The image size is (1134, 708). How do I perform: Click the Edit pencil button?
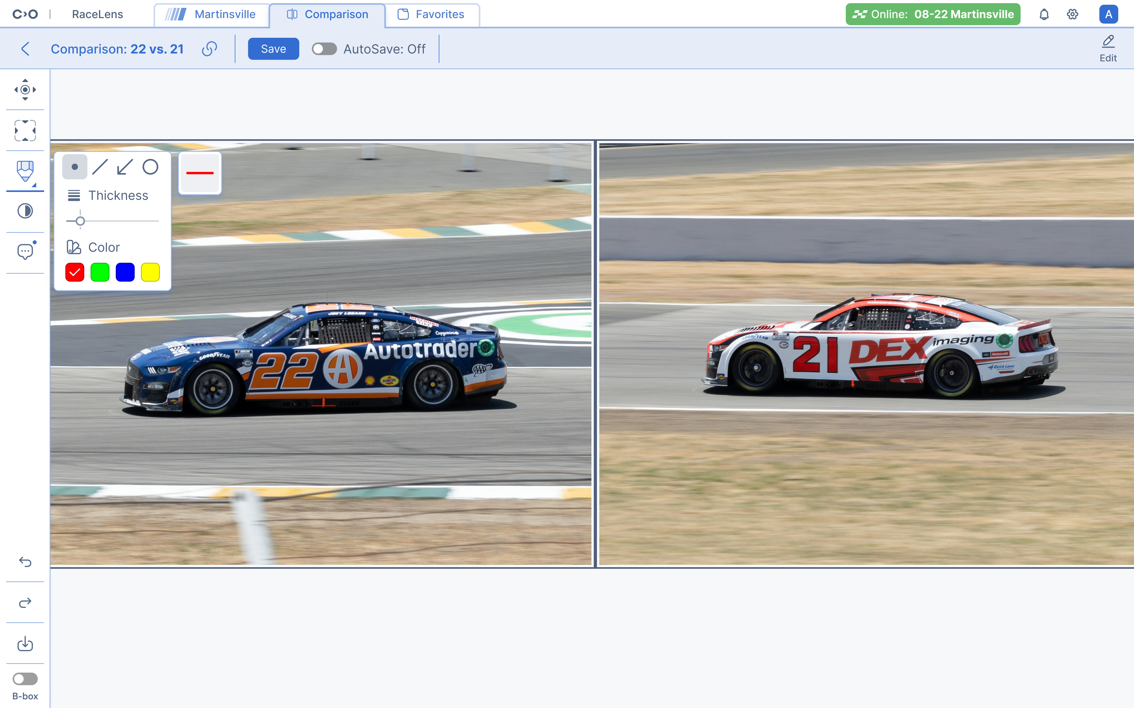(1108, 49)
